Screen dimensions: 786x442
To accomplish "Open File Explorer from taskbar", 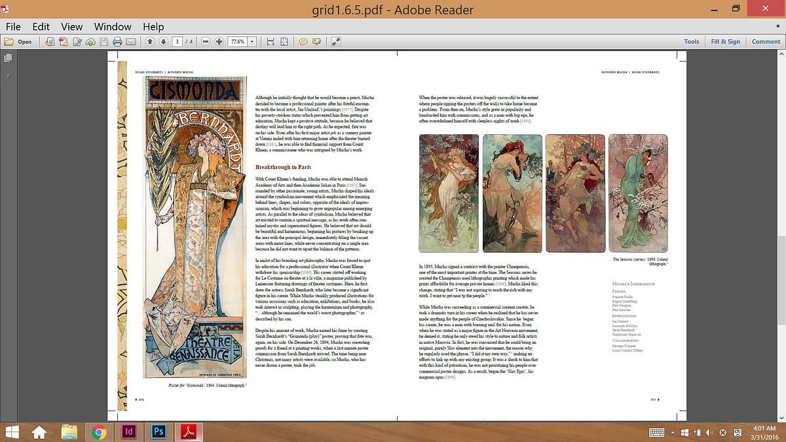I will 70,432.
